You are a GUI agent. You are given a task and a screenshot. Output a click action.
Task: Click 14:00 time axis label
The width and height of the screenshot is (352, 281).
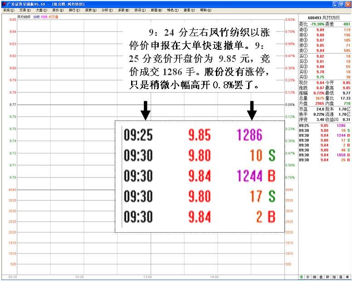[x=215, y=277]
